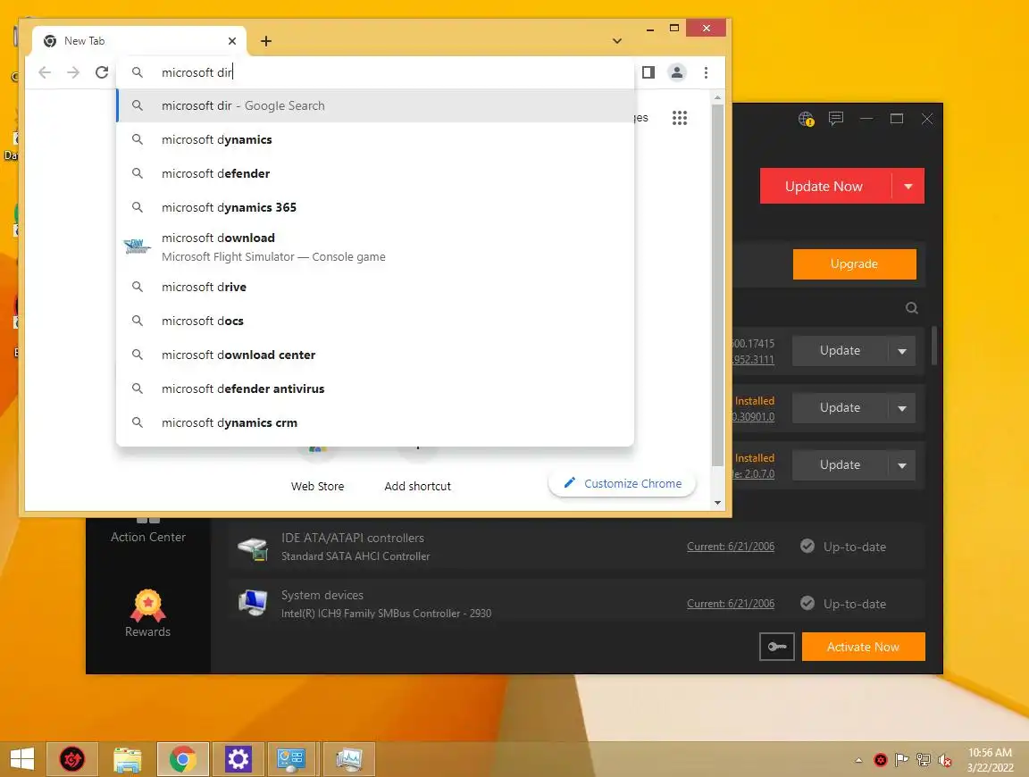Viewport: 1029px width, 777px height.
Task: Click the Chrome page vertical scrollbar
Action: tap(717, 286)
